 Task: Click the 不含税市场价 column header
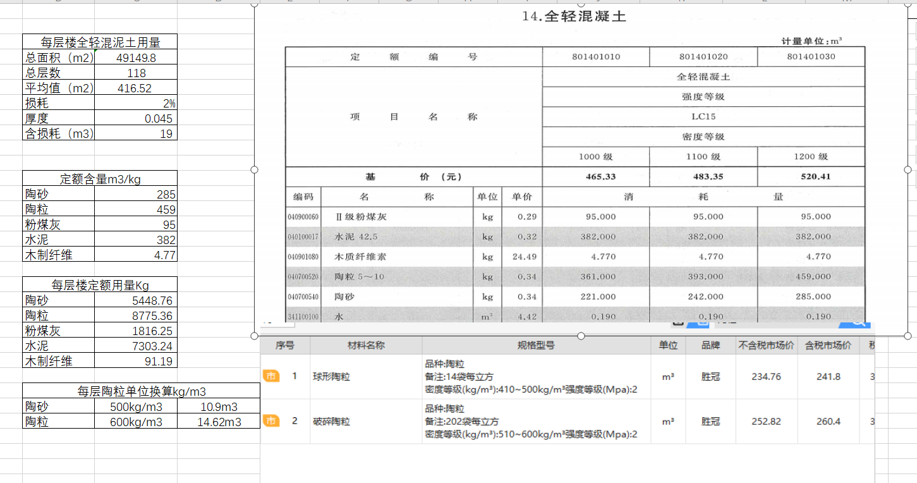(x=766, y=346)
